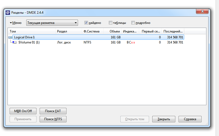Click the Поиск FAT button
This screenshot has height=136, width=219.
click(53, 111)
